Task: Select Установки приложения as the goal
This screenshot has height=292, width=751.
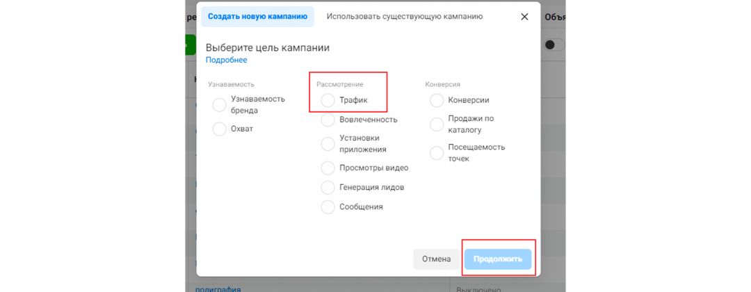Action: tap(328, 144)
